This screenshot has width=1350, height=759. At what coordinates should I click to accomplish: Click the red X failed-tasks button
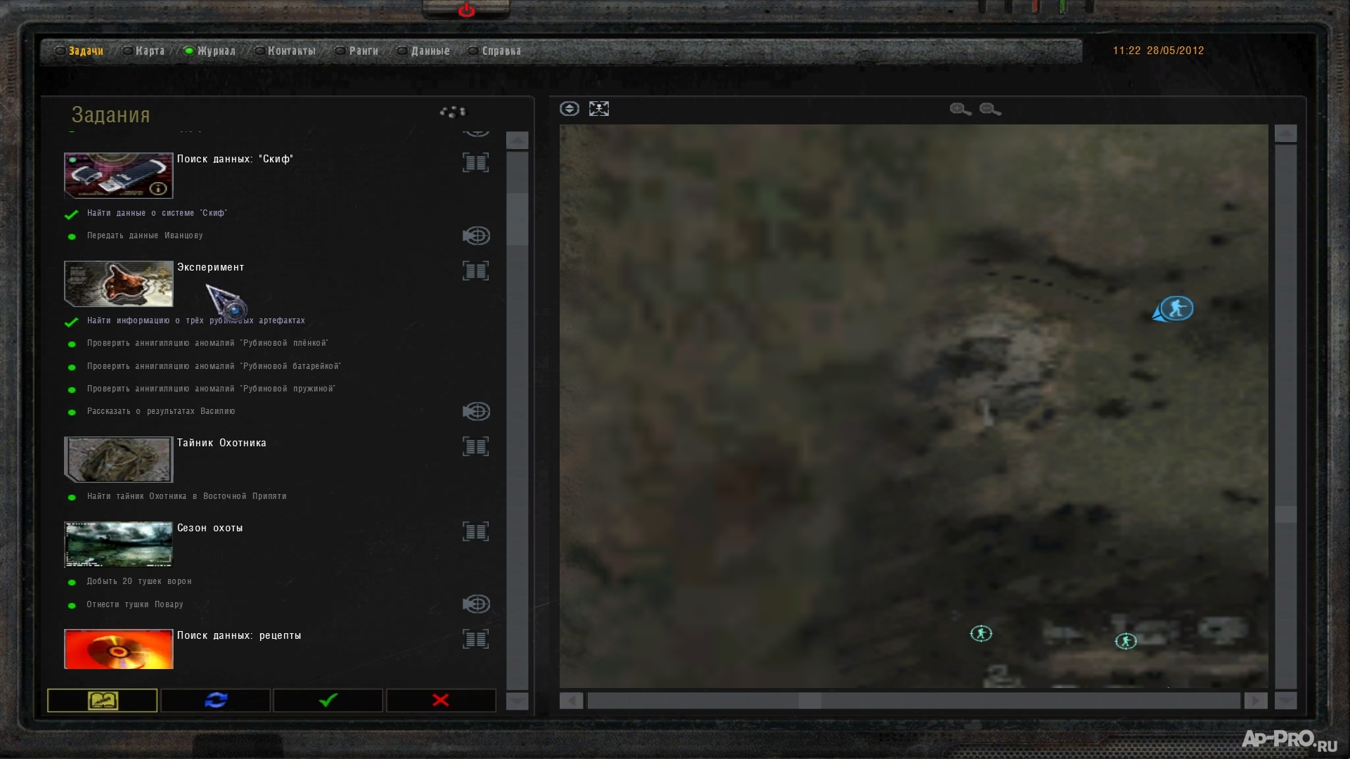coord(441,700)
